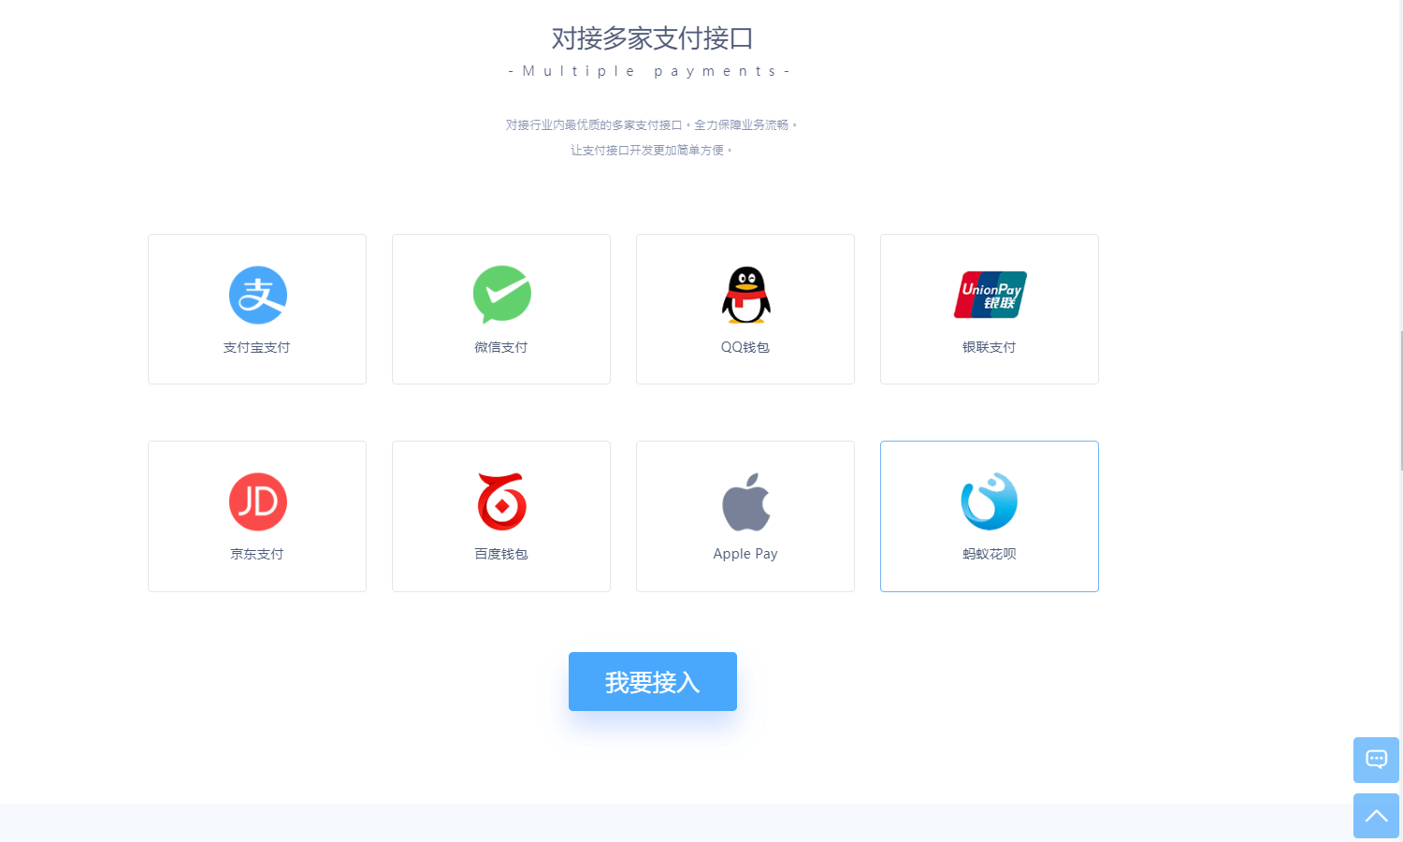Click the 银联支付 label text
This screenshot has width=1403, height=842.
[x=990, y=347]
